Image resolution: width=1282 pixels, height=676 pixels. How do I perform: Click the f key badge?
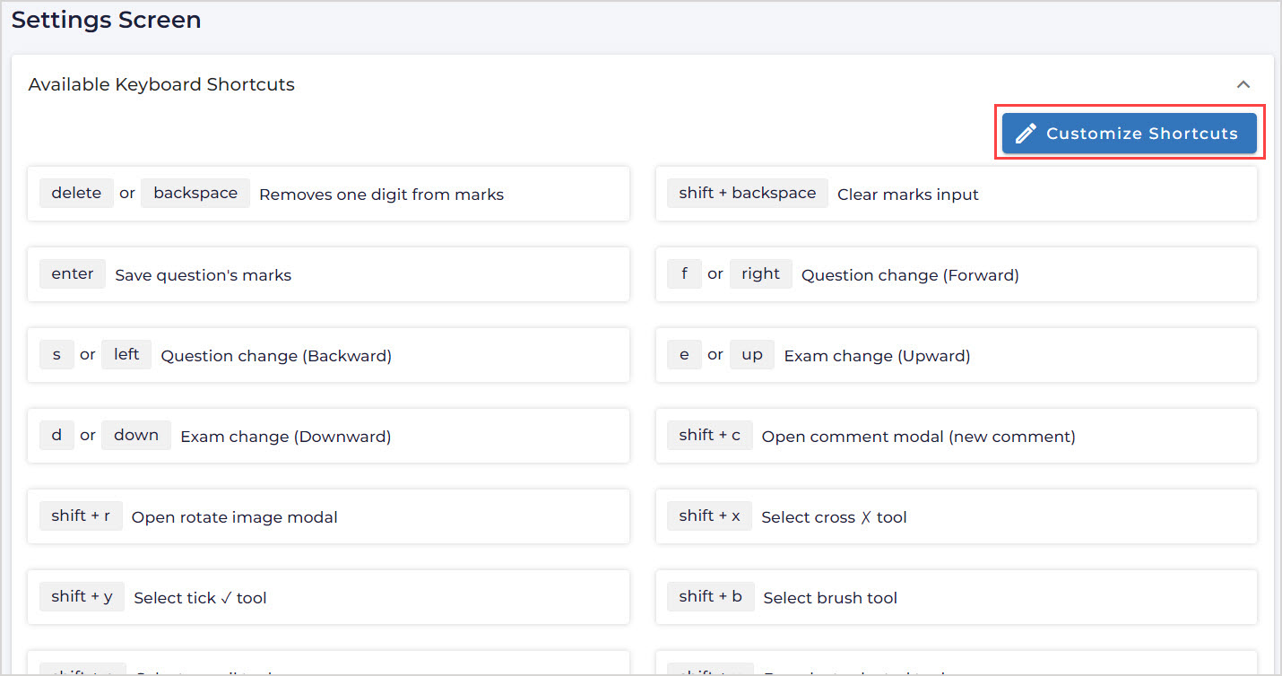coord(684,273)
